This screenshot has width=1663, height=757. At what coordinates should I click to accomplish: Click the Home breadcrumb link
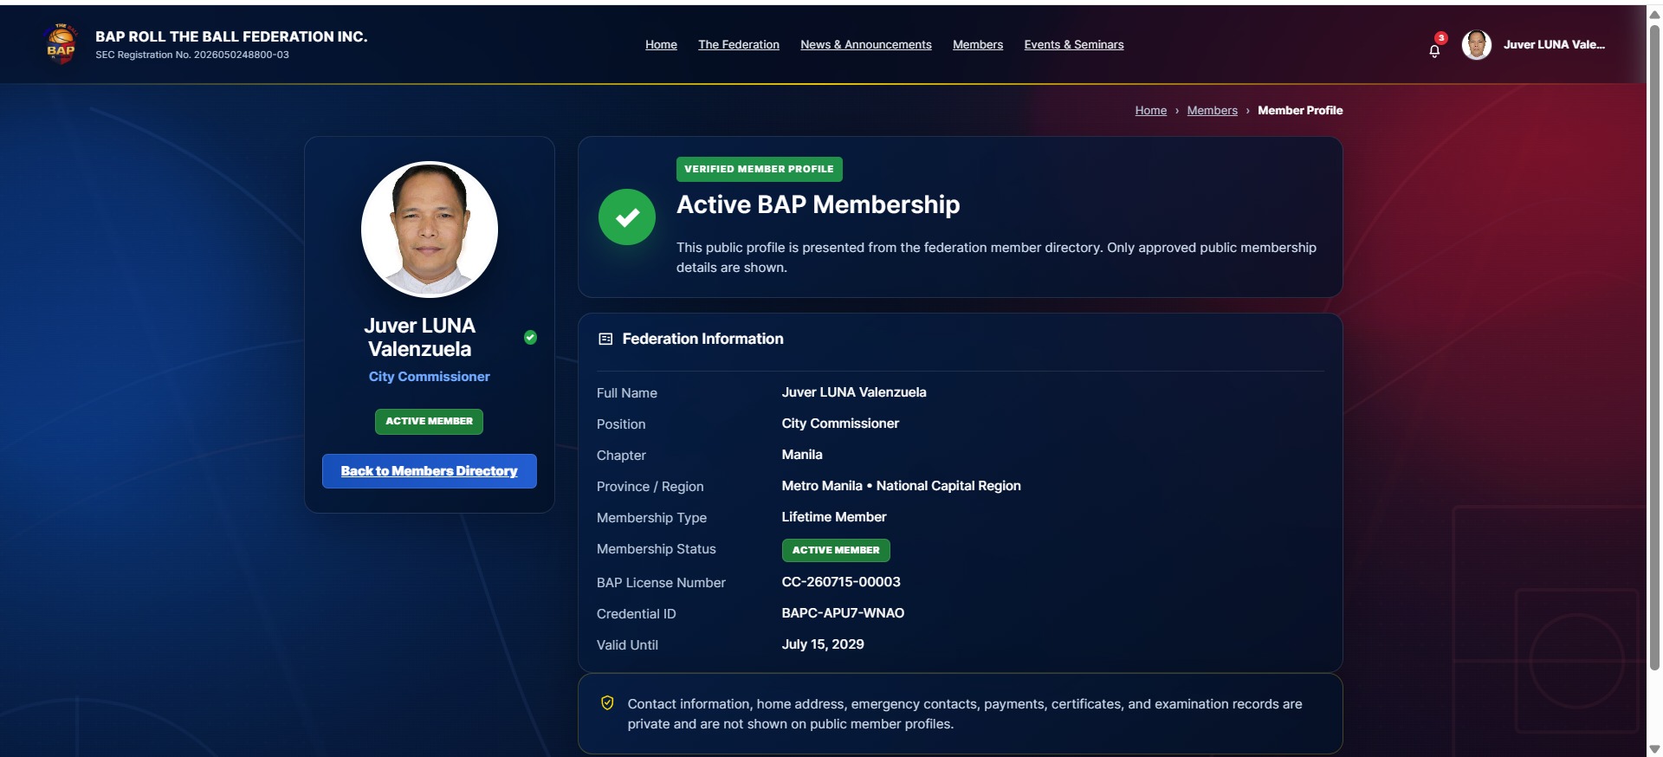[x=1151, y=111]
